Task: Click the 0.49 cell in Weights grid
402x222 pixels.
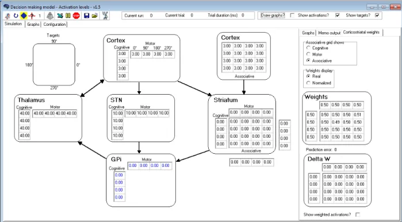Action: click(x=336, y=122)
